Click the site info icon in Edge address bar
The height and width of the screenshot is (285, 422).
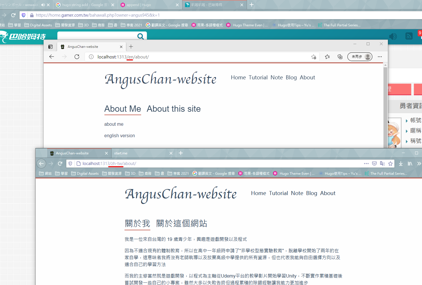click(91, 57)
